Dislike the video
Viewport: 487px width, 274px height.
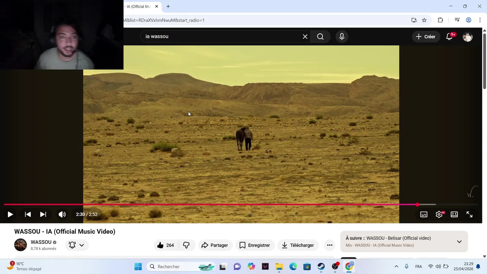186,245
